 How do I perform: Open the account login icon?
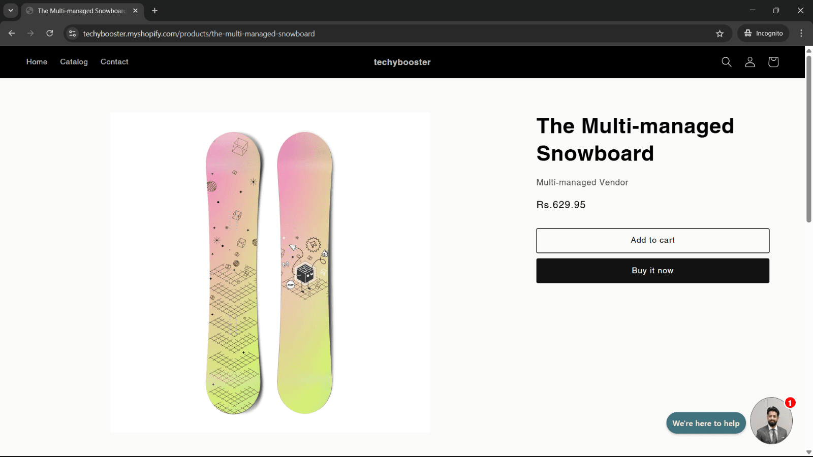coord(750,62)
